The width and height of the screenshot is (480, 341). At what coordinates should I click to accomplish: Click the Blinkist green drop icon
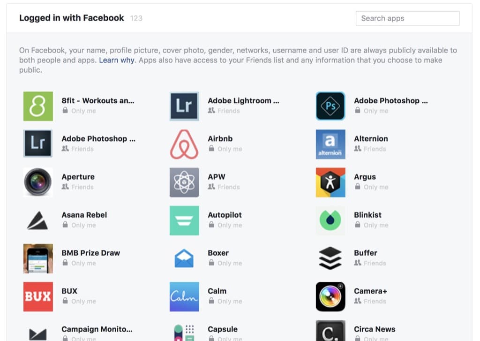tap(330, 220)
